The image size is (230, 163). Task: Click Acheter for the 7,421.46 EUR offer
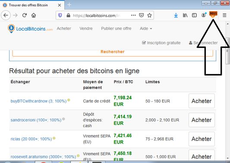(x=202, y=139)
